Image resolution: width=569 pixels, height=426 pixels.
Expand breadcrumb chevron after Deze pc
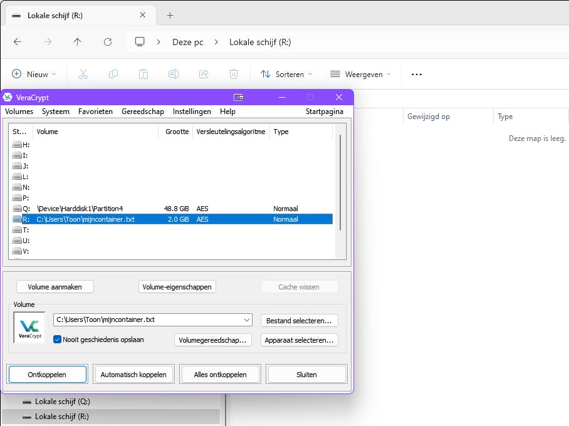point(216,42)
